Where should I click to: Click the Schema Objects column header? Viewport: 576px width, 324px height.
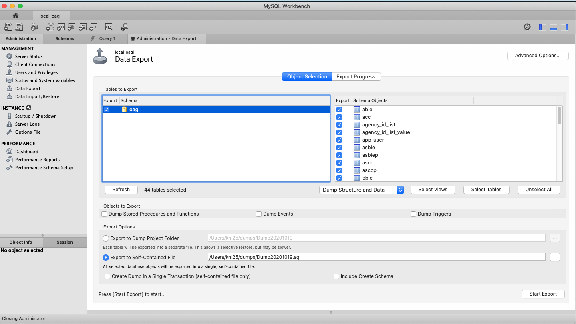tap(413, 100)
